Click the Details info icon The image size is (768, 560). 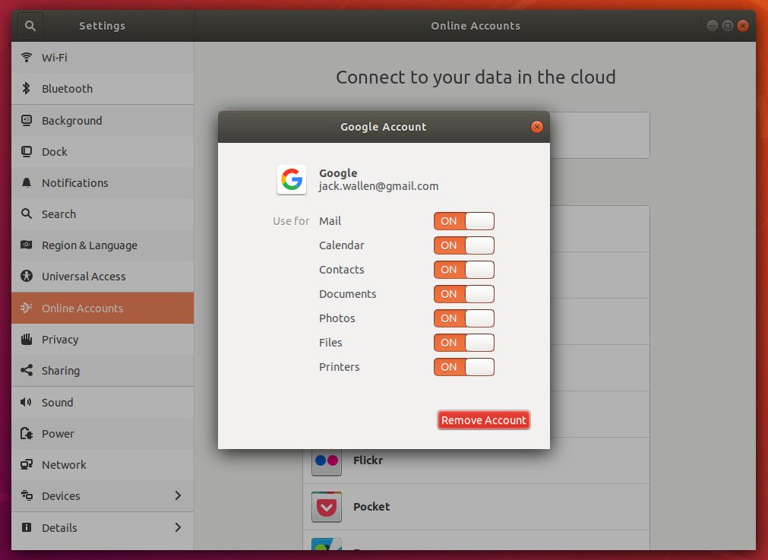coord(27,527)
